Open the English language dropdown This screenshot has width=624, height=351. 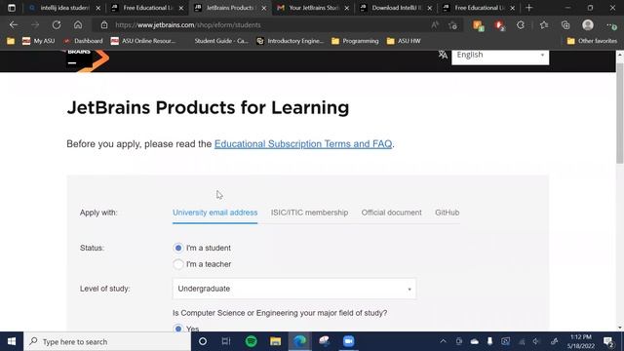click(x=500, y=56)
